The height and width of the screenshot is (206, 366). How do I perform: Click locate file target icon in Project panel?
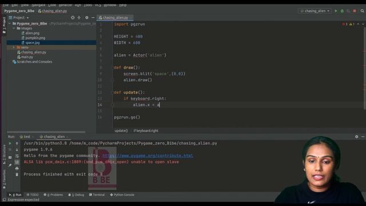click(x=73, y=18)
